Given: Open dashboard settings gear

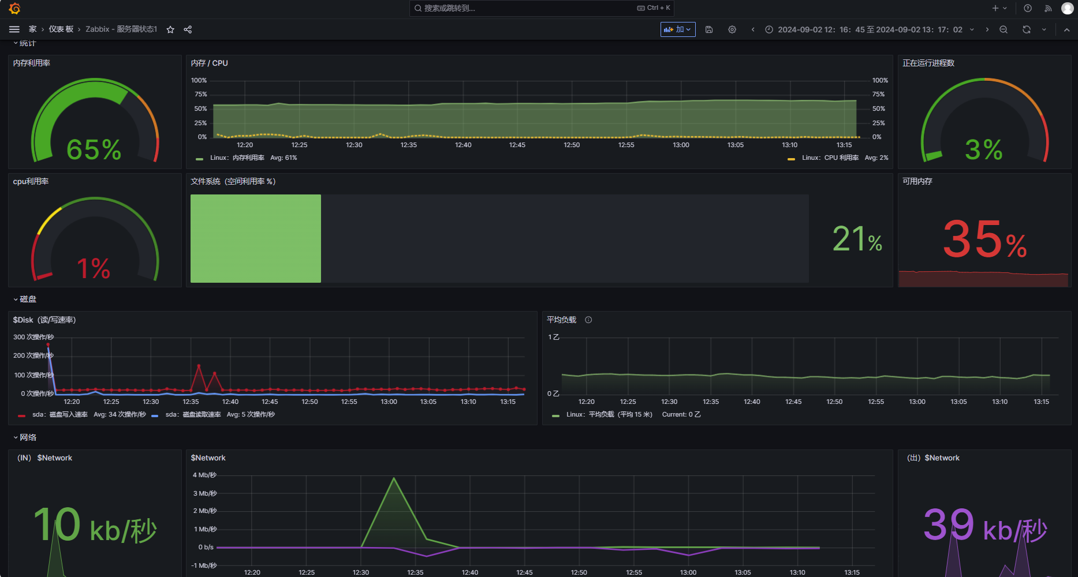Looking at the screenshot, I should coord(732,29).
